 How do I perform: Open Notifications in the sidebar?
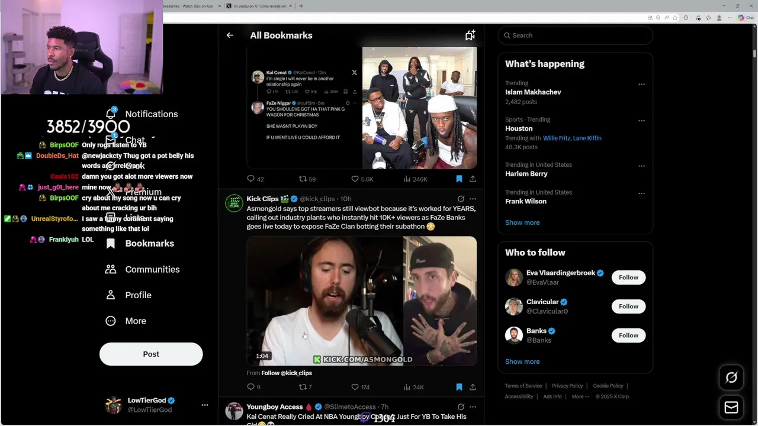tap(142, 114)
